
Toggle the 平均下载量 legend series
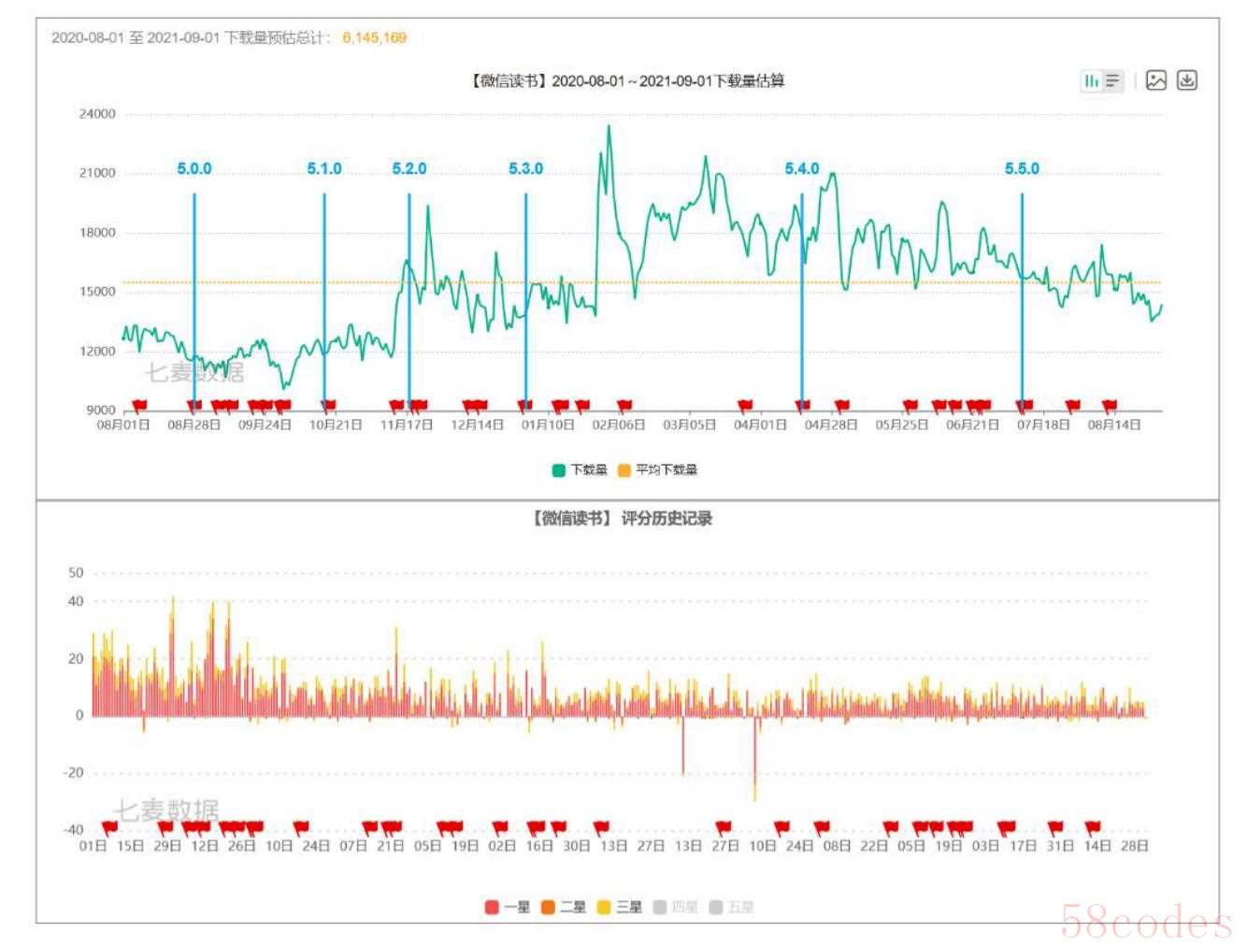tap(657, 470)
